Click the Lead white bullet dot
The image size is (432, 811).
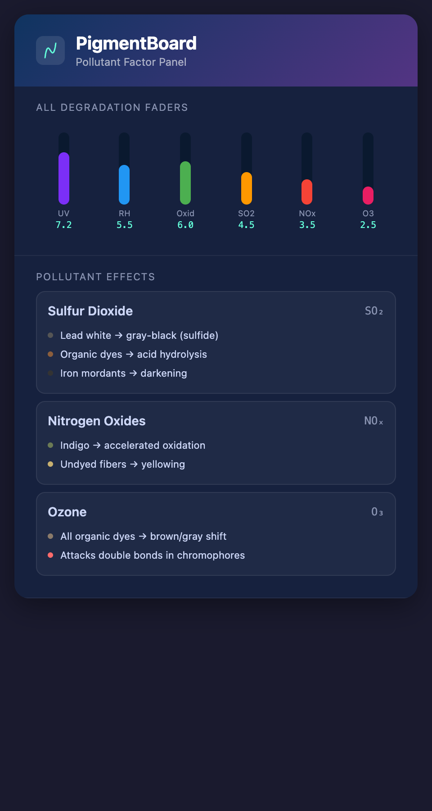[x=50, y=335]
